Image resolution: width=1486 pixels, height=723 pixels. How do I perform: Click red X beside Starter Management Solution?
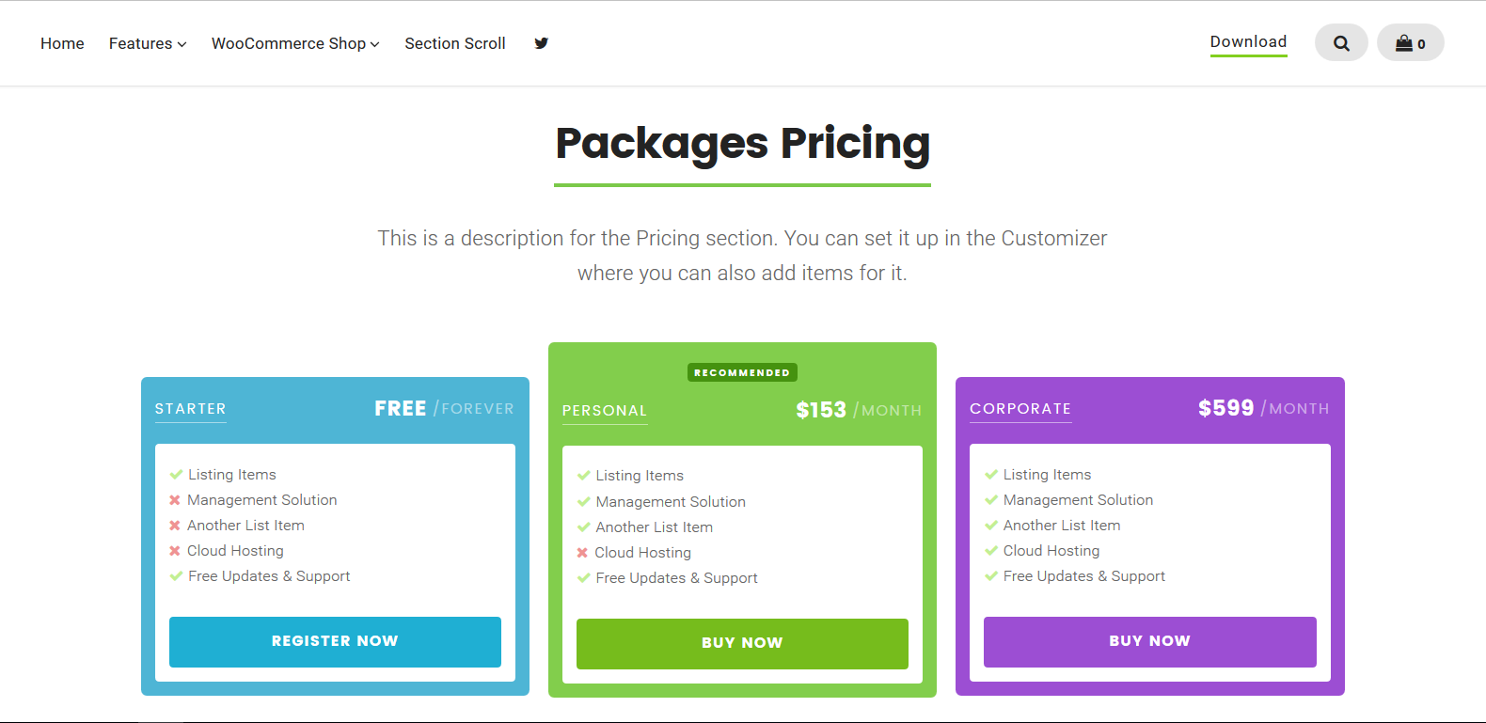coord(175,500)
